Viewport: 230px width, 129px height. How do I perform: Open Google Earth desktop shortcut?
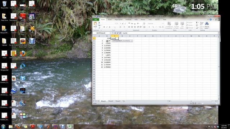tap(14, 92)
